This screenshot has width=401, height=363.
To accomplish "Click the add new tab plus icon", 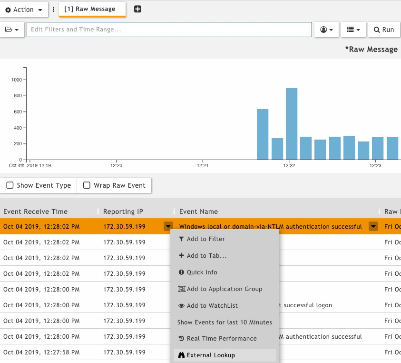I will tap(137, 9).
